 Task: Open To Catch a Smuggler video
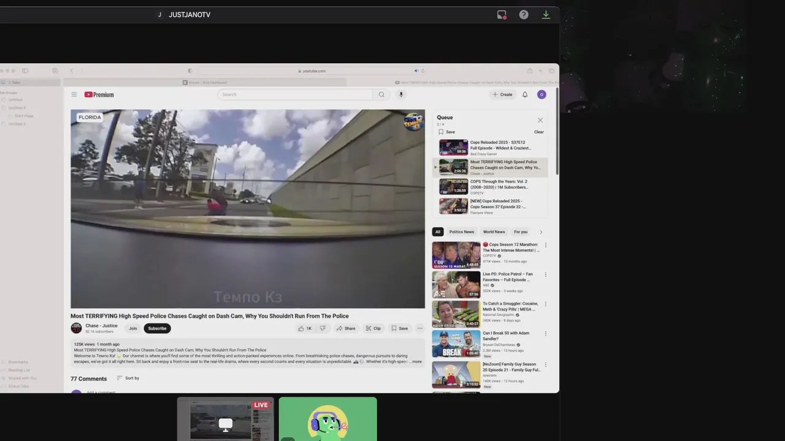tap(486, 314)
